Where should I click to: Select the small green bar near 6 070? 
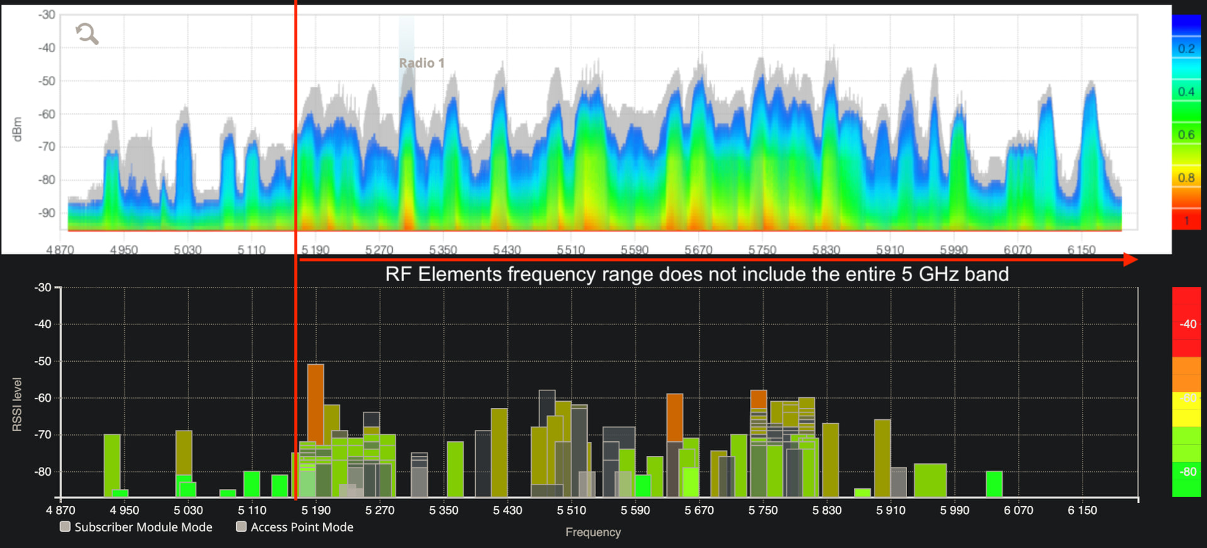click(994, 483)
